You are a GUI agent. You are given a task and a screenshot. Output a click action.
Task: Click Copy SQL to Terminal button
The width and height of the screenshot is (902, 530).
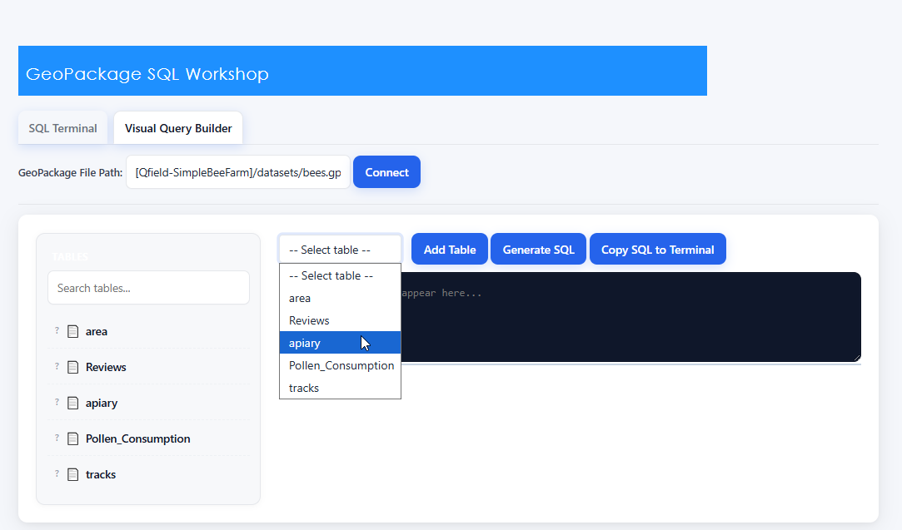click(x=657, y=250)
